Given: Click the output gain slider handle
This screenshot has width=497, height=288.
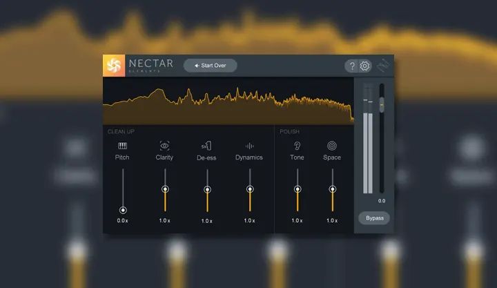Looking at the screenshot, I should (x=382, y=105).
